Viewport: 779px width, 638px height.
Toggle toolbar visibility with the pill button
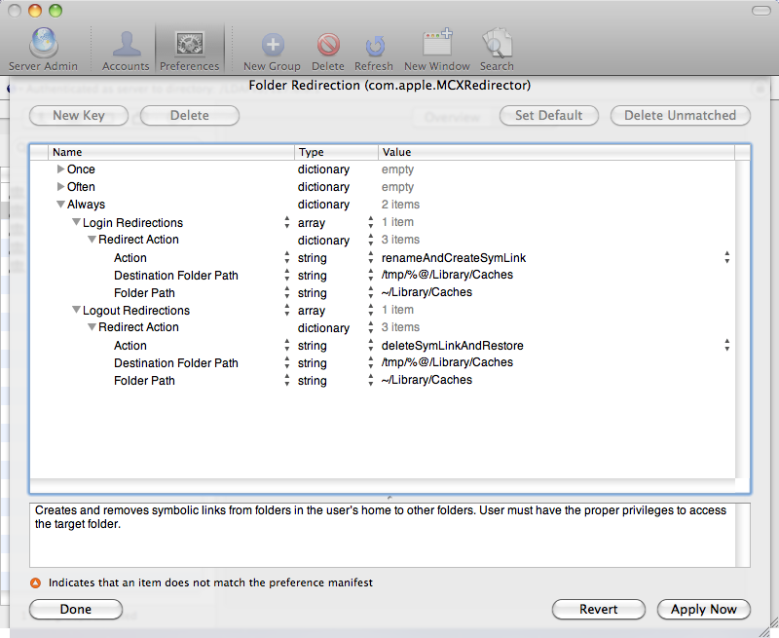[x=761, y=11]
